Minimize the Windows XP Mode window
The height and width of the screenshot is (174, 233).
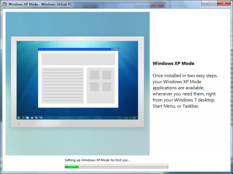[x=205, y=3]
